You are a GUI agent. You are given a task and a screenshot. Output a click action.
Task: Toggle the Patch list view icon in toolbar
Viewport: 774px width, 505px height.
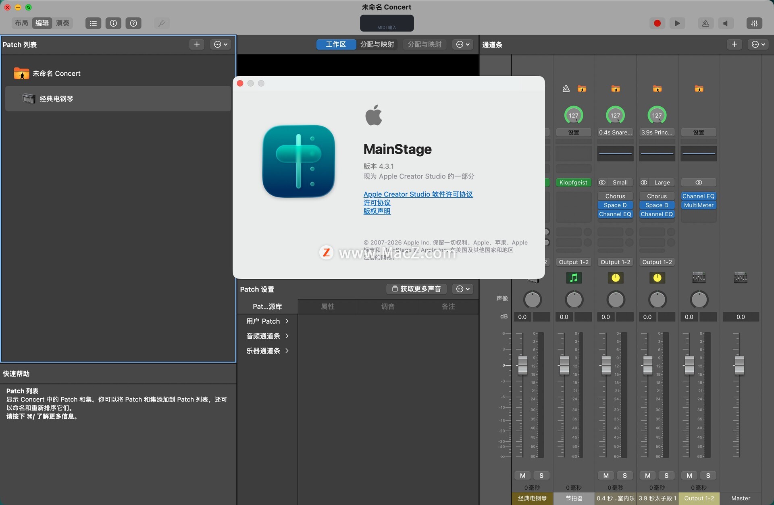click(x=93, y=23)
